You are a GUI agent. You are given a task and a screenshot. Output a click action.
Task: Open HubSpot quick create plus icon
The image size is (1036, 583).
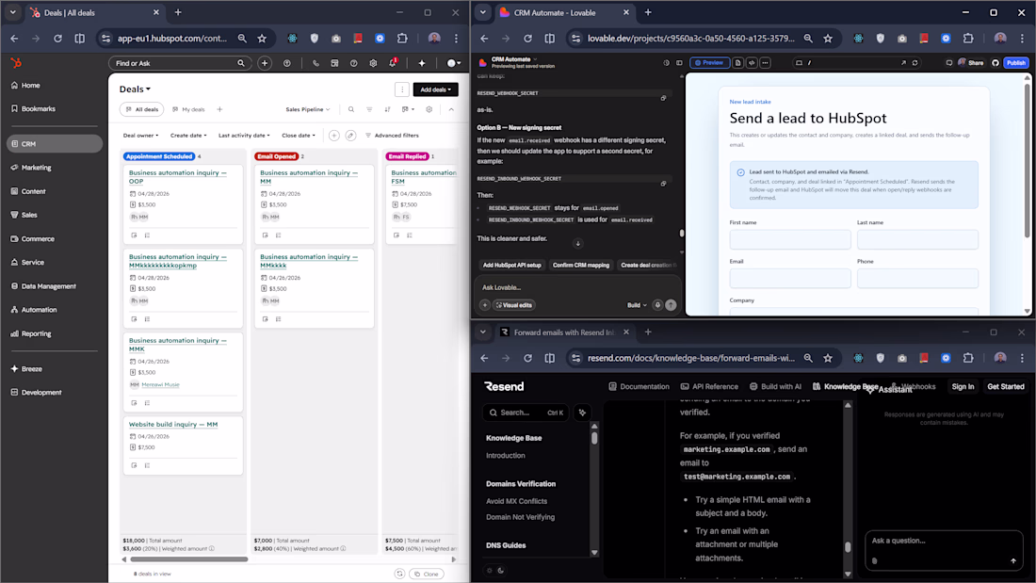coord(265,63)
